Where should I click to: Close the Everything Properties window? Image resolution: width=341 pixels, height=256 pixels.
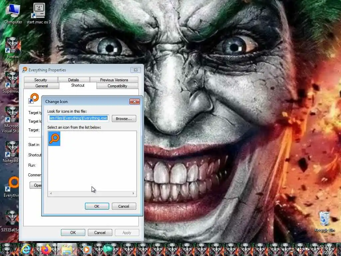[x=136, y=70]
